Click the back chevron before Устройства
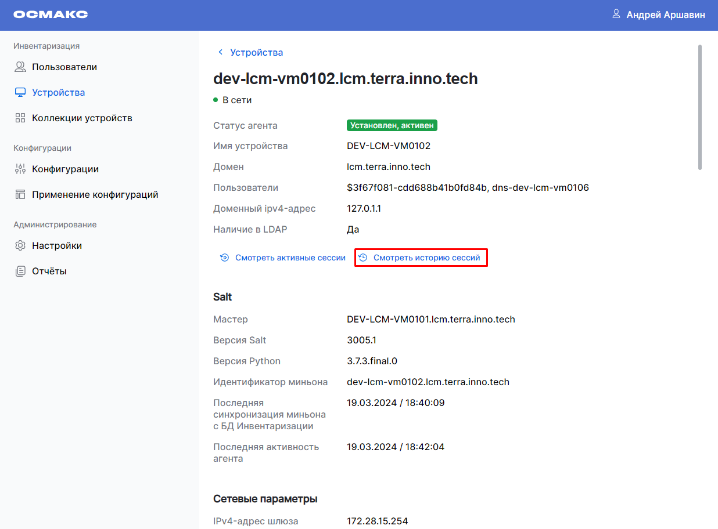Viewport: 718px width, 529px height. (x=220, y=52)
